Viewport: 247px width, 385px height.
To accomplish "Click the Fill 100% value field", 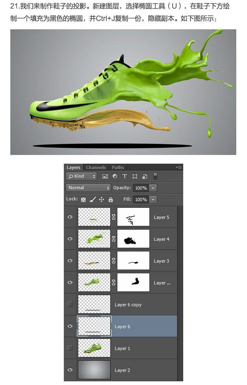I will click(x=141, y=200).
